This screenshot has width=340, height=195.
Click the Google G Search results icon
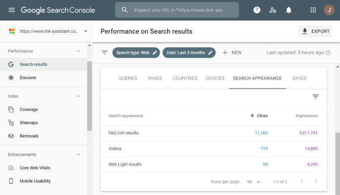point(11,64)
